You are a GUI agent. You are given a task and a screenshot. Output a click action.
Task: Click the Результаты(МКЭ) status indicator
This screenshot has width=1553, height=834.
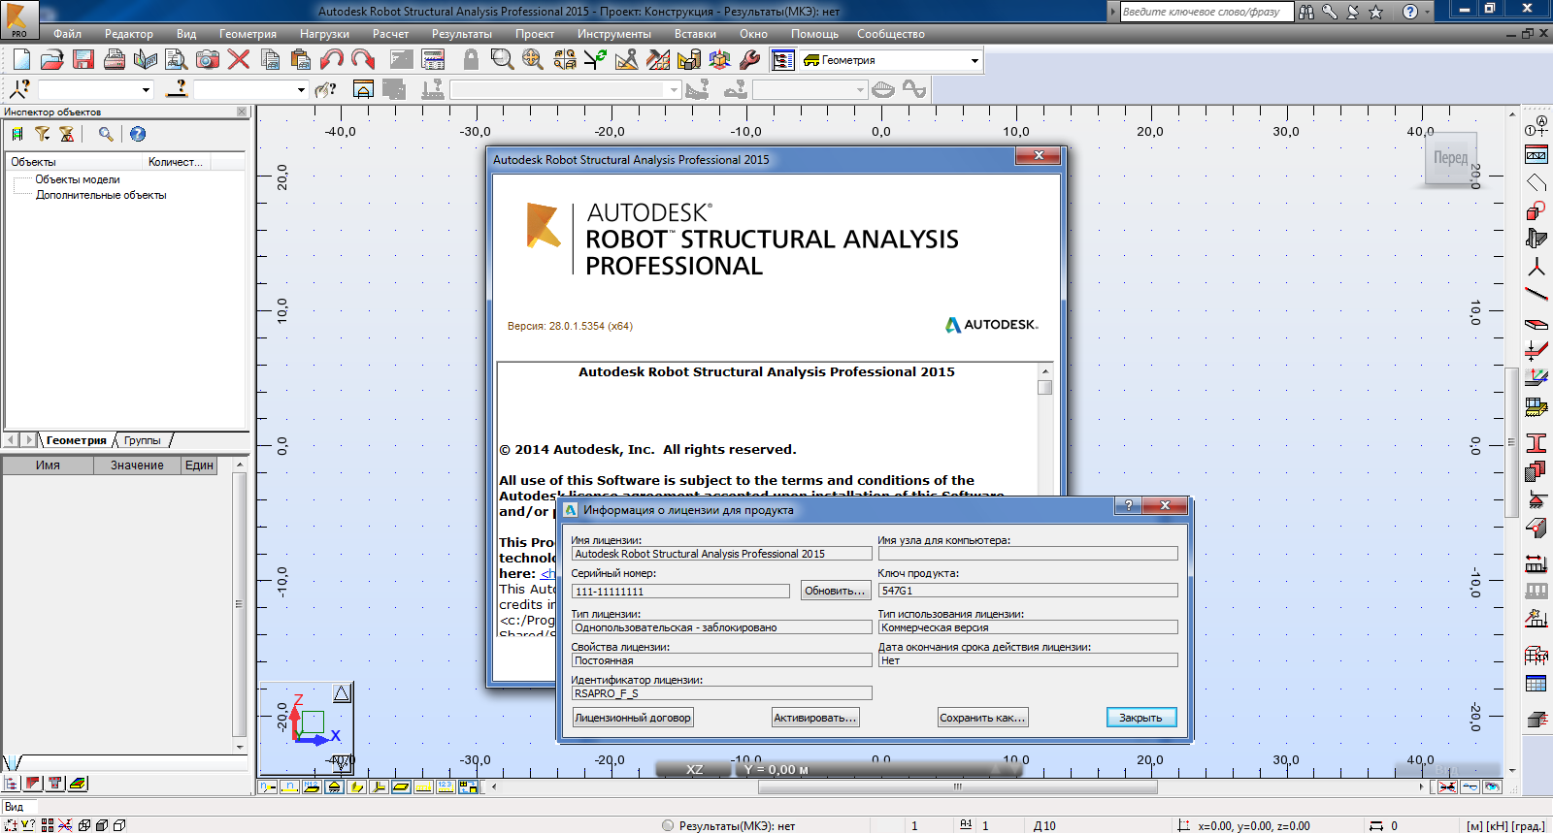pyautogui.click(x=729, y=826)
